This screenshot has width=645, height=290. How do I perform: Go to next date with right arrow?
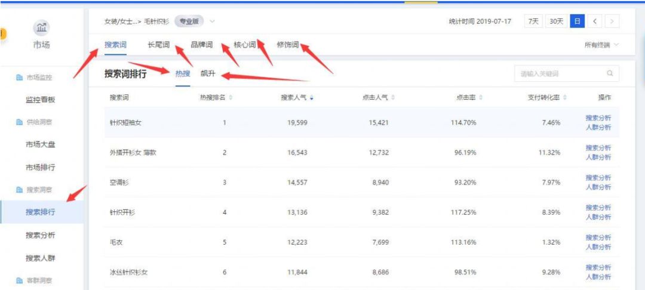click(612, 21)
